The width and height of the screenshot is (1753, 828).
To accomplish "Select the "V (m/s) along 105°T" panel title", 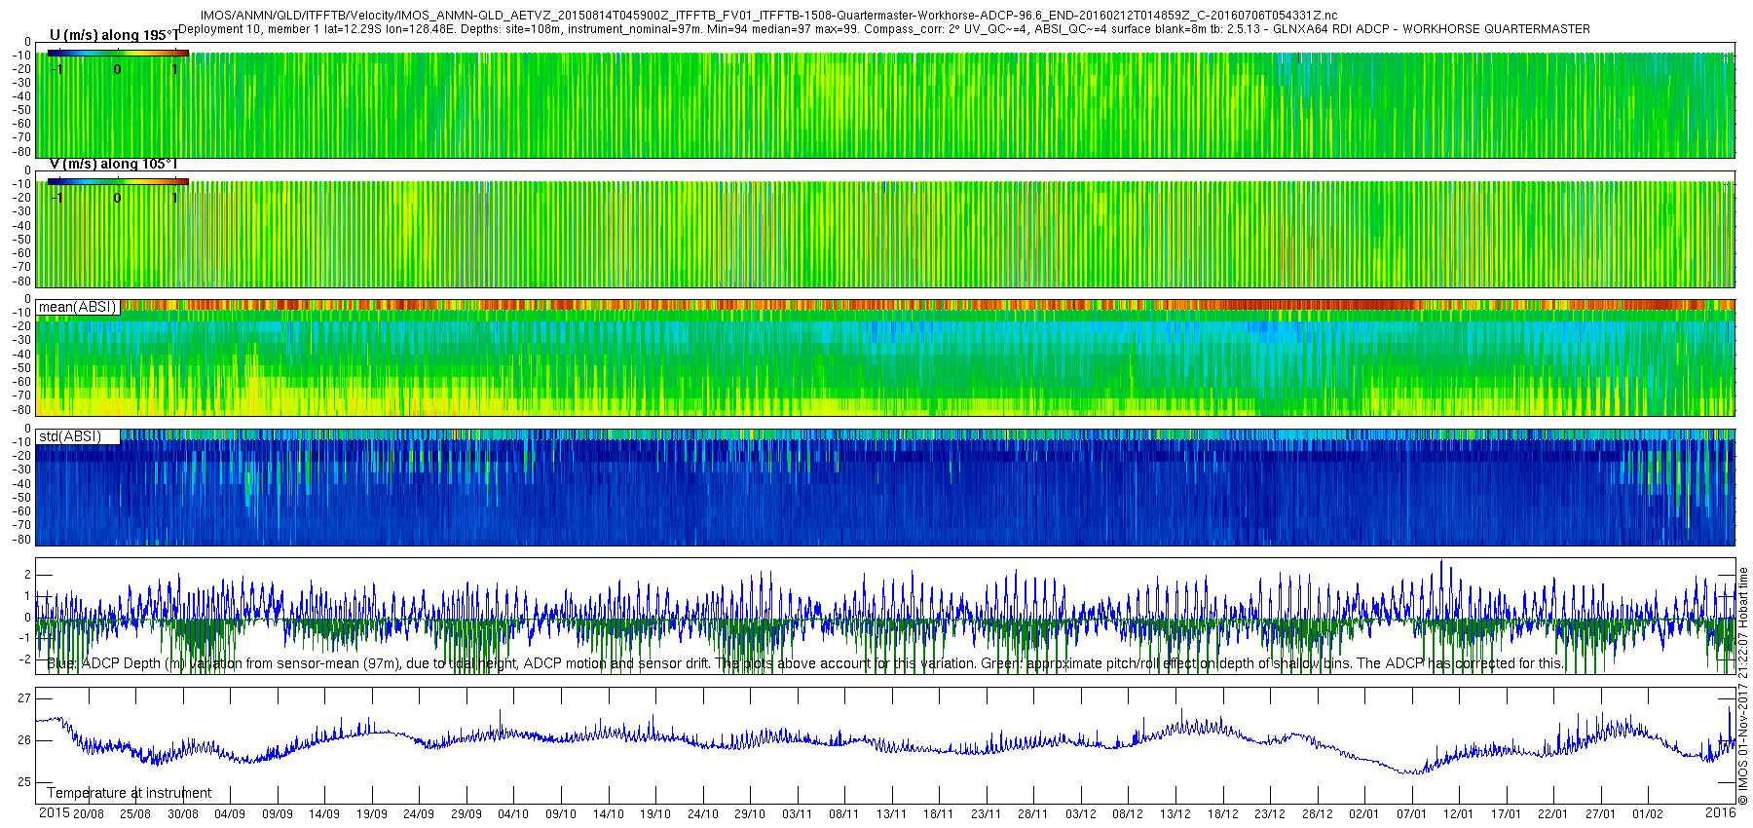I will point(113,164).
